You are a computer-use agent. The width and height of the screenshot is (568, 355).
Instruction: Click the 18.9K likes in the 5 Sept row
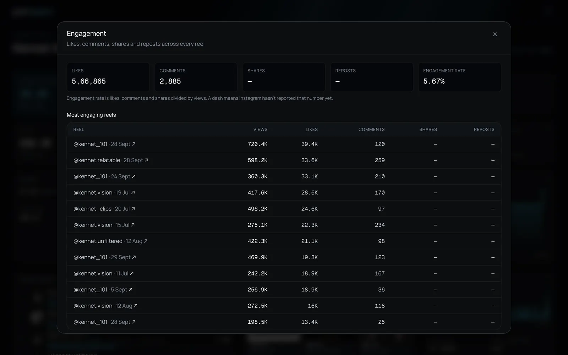point(310,290)
